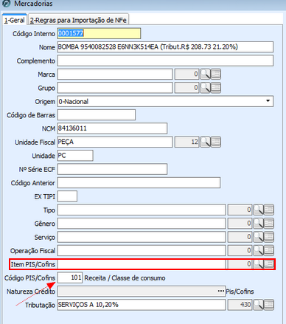Open the Tipo list/register icon

(269, 210)
